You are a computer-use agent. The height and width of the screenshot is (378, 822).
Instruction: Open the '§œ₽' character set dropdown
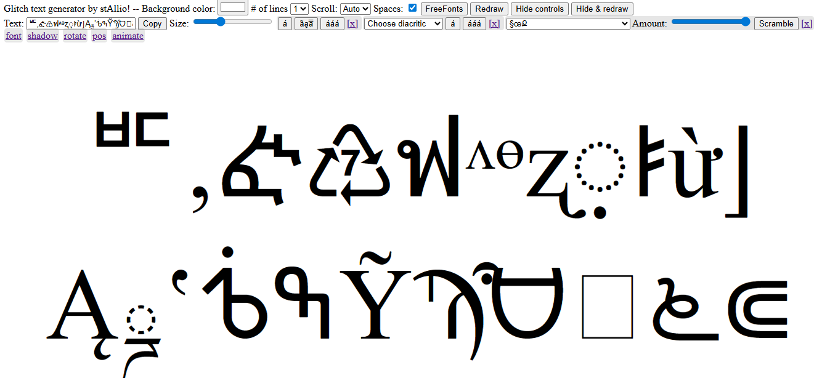pyautogui.click(x=568, y=23)
